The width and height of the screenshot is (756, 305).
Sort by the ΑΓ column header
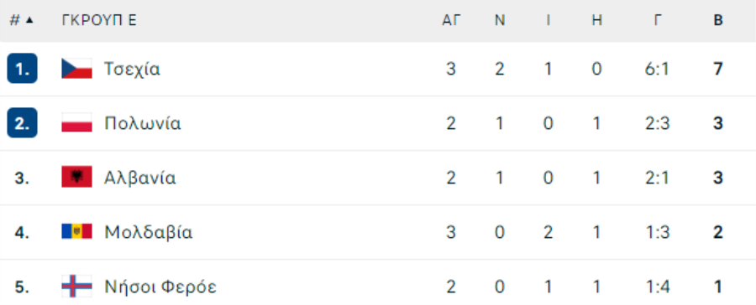pyautogui.click(x=451, y=21)
